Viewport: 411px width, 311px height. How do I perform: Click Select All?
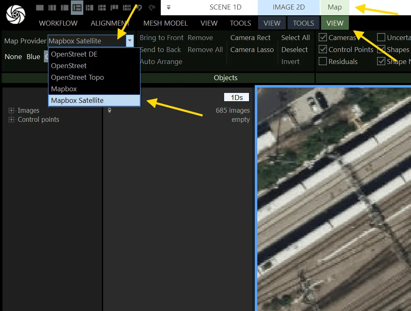pyautogui.click(x=295, y=38)
